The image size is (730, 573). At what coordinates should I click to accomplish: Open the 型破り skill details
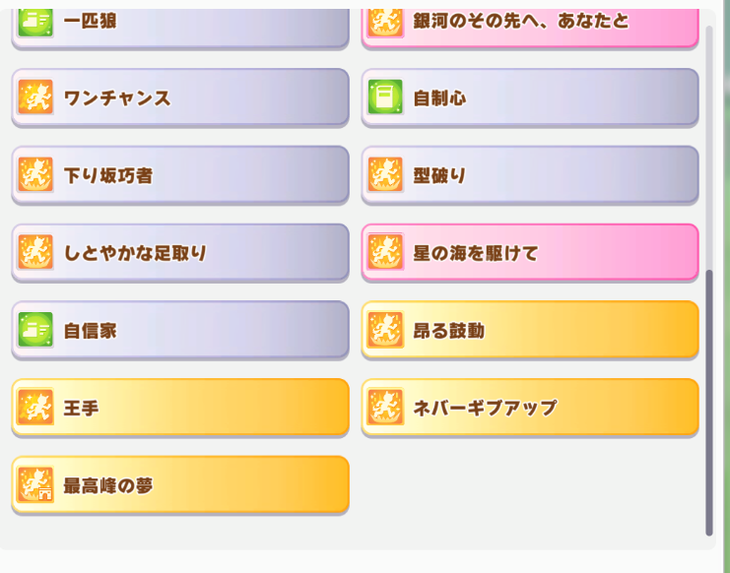coord(532,175)
